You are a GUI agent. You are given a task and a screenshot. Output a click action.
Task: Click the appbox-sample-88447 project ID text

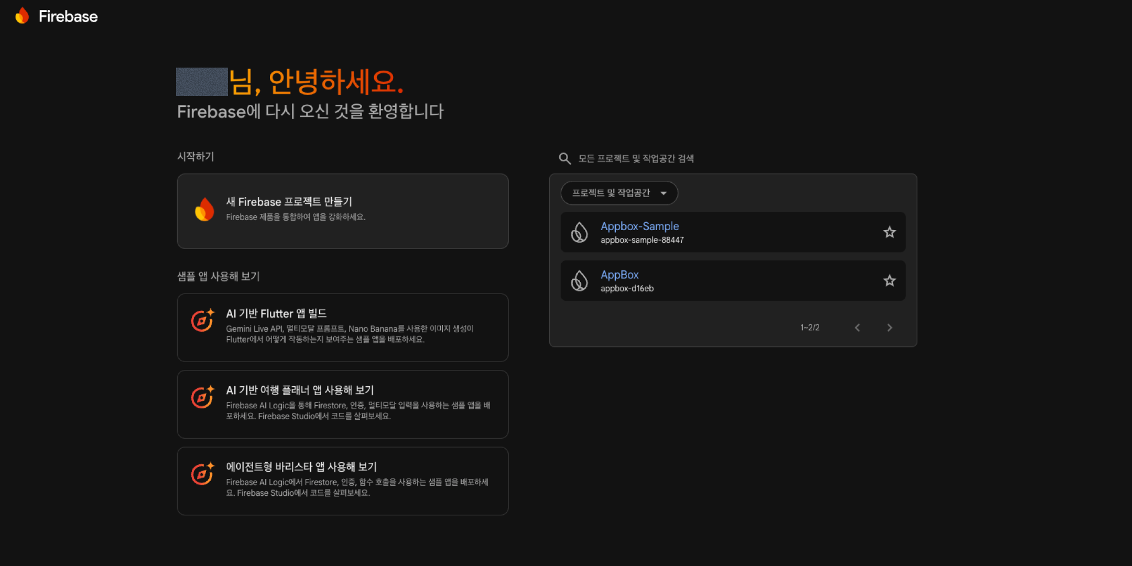click(x=642, y=240)
